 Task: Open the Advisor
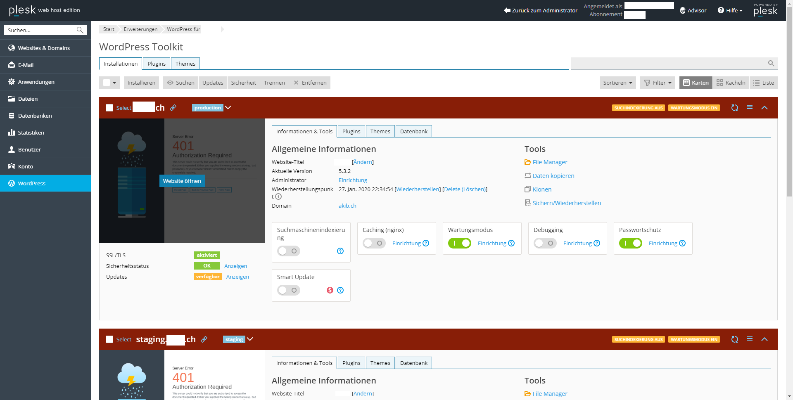pyautogui.click(x=693, y=10)
